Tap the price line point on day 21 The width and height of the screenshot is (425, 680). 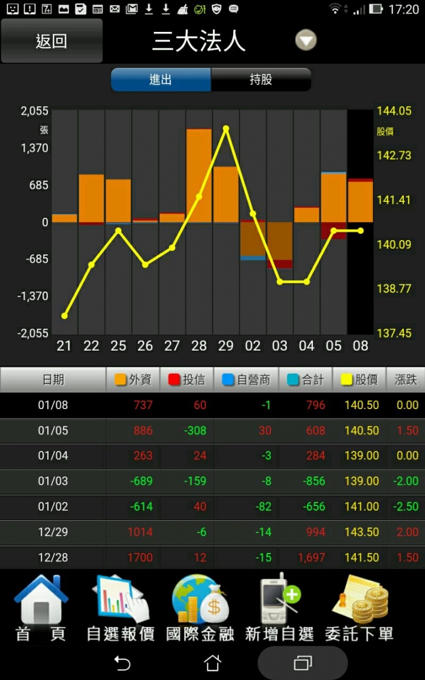tap(64, 316)
